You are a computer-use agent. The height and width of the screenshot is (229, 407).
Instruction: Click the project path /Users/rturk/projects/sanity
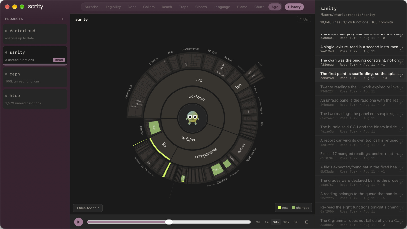click(x=347, y=15)
